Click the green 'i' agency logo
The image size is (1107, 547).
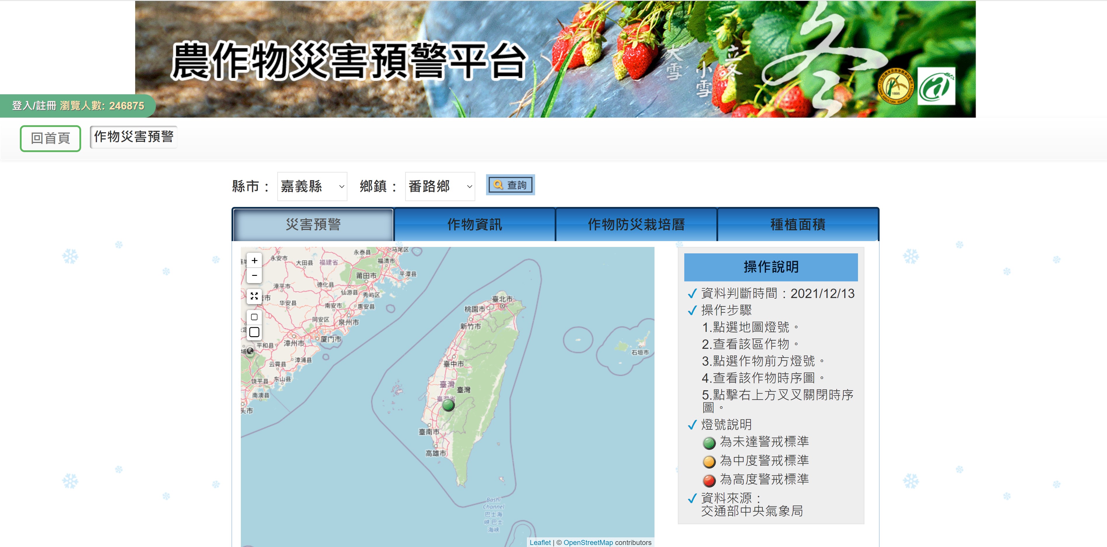click(936, 86)
